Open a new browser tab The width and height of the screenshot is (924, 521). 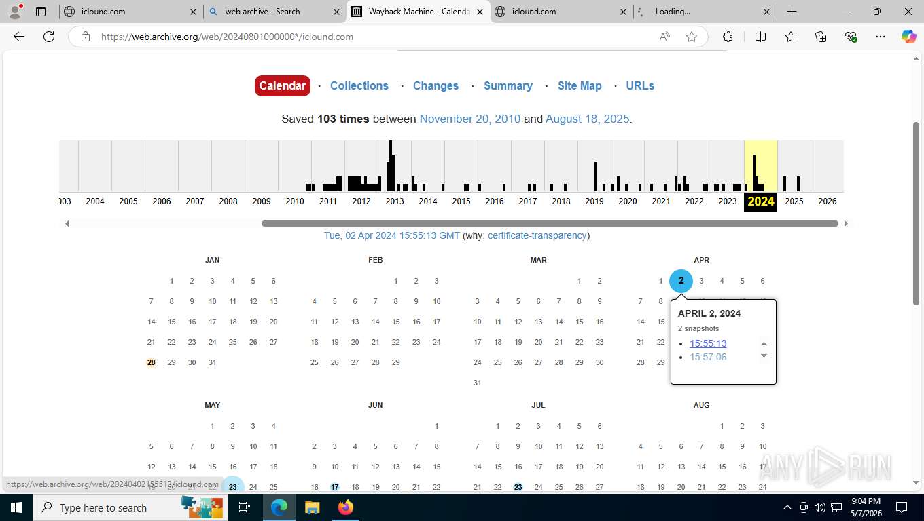(x=792, y=12)
